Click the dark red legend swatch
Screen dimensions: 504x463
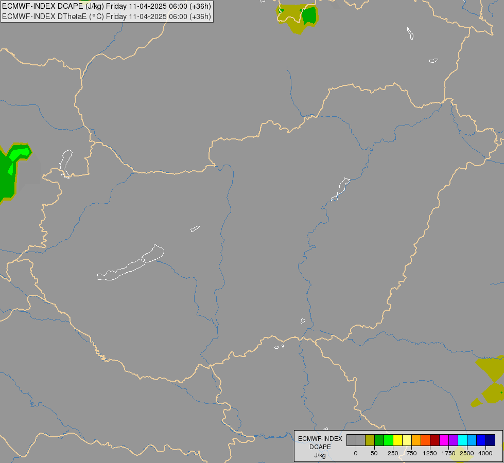[x=435, y=440]
